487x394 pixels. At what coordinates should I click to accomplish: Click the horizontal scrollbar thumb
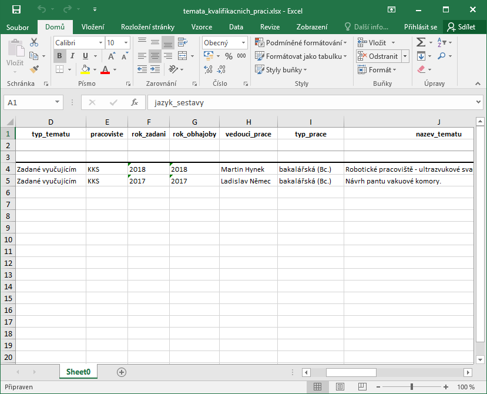tap(351, 372)
